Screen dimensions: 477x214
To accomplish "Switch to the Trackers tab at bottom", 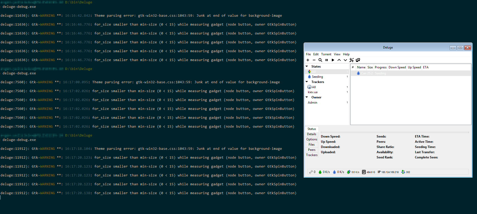I will (x=311, y=155).
